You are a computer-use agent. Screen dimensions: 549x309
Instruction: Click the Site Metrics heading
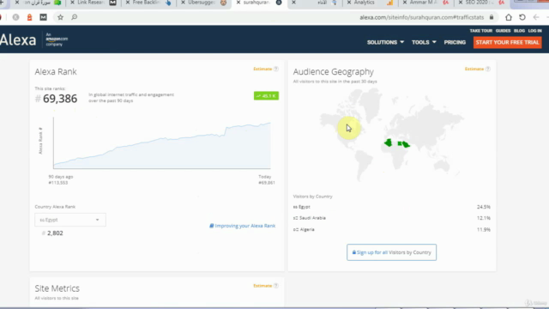click(57, 288)
